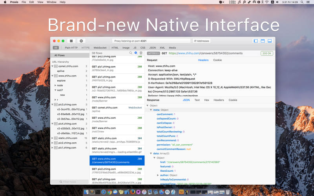
Task: Select the selected /r/answers/58754352/comments flow
Action: [x=117, y=160]
